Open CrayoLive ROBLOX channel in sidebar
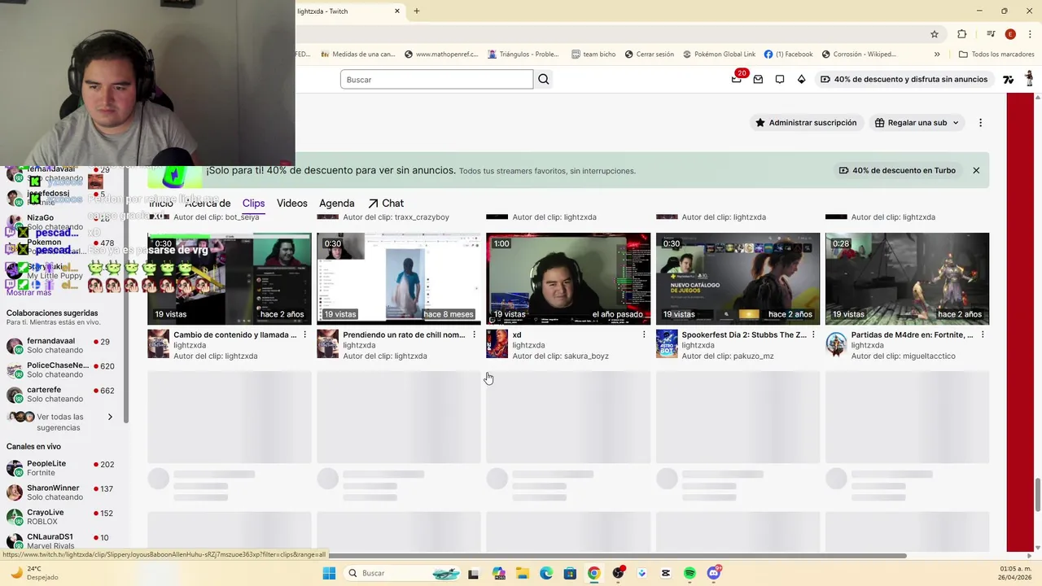Image resolution: width=1042 pixels, height=586 pixels. pyautogui.click(x=61, y=517)
